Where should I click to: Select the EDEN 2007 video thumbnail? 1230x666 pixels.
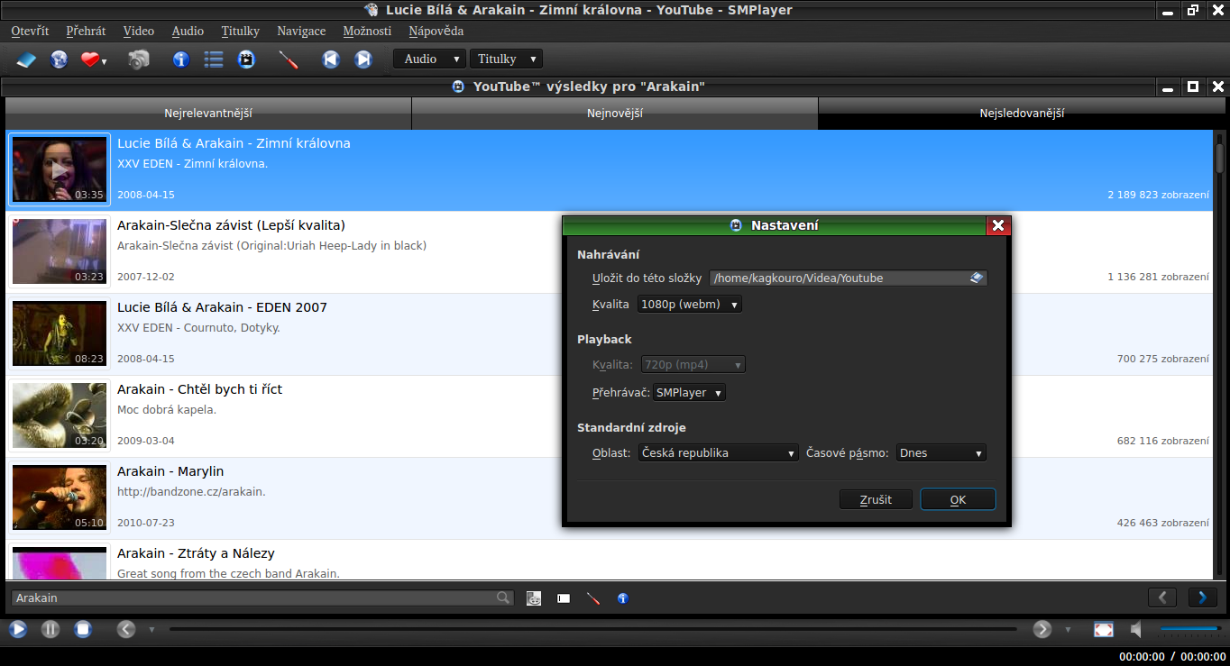point(60,333)
